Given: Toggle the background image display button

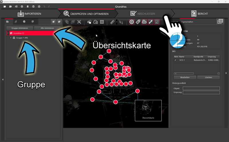Looking at the screenshot, I should click(x=157, y=22).
